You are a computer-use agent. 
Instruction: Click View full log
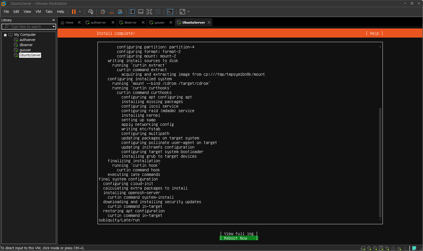239,234
